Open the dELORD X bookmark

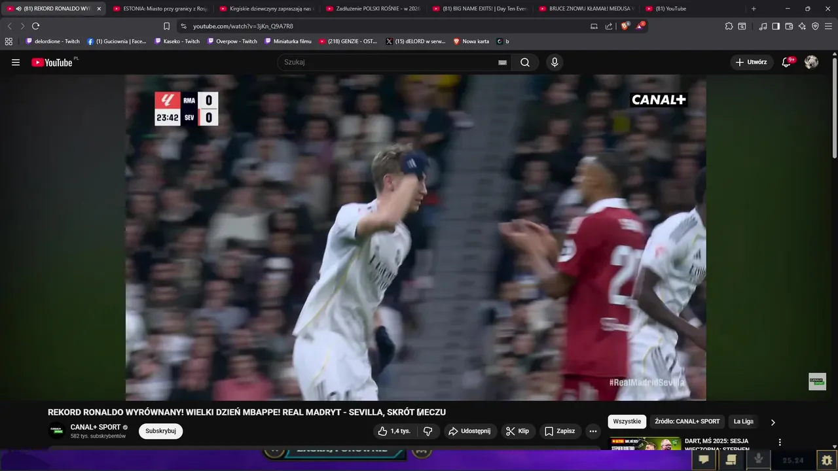tap(416, 41)
